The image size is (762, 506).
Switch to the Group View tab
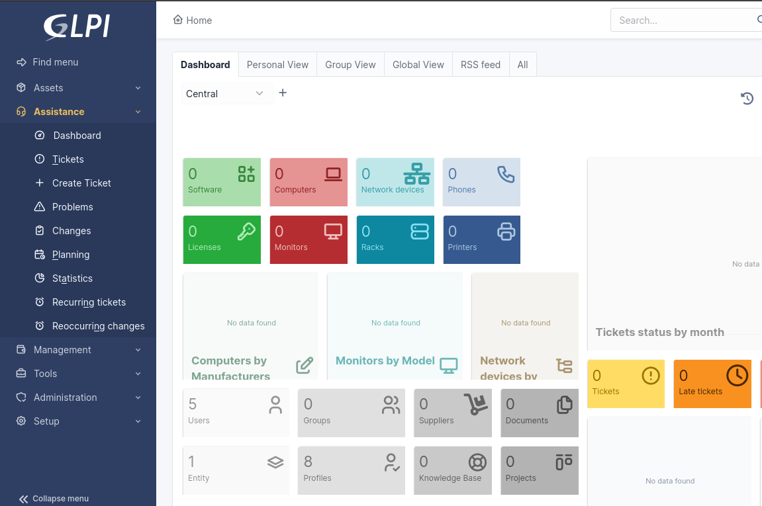[350, 64]
